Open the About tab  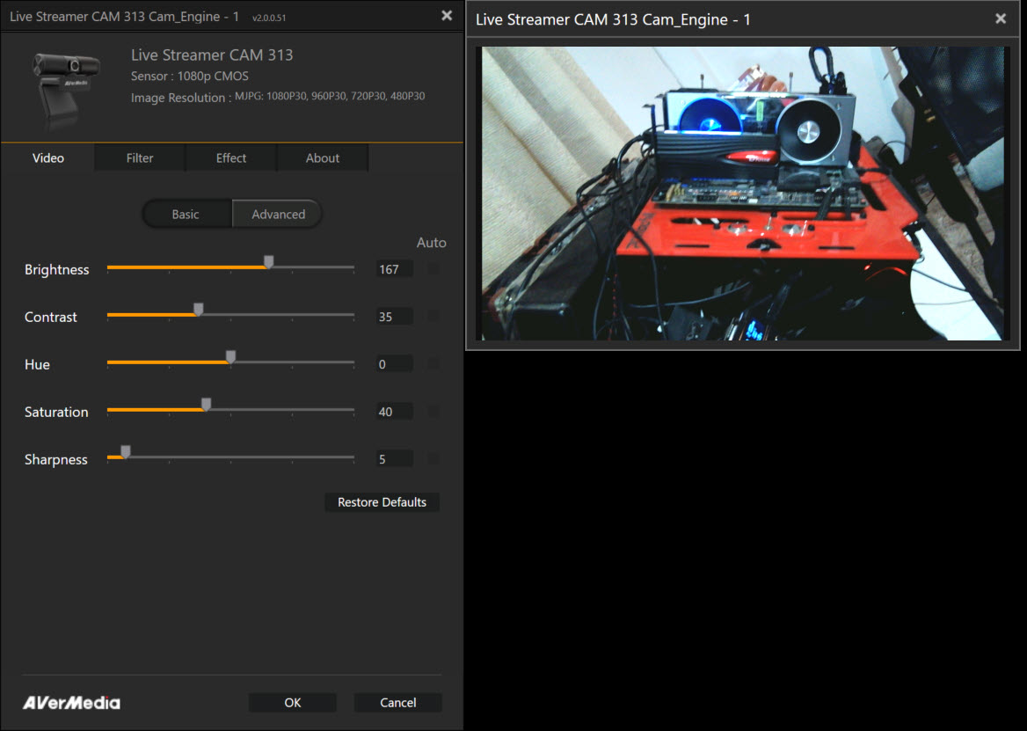point(322,157)
